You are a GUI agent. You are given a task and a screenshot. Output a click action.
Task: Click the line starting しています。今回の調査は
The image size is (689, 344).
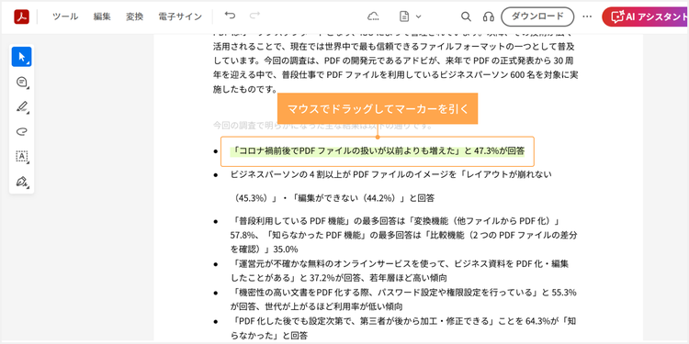tap(393, 61)
